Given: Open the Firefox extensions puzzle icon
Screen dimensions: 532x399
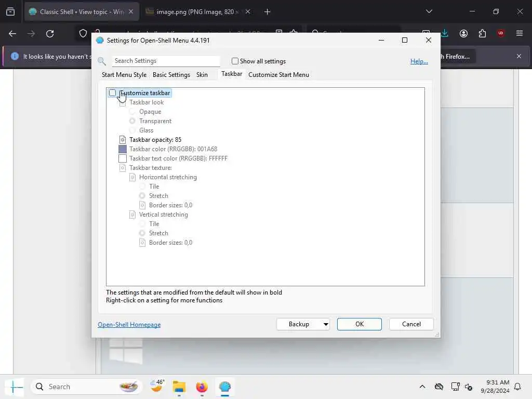Looking at the screenshot, I should tap(482, 33).
